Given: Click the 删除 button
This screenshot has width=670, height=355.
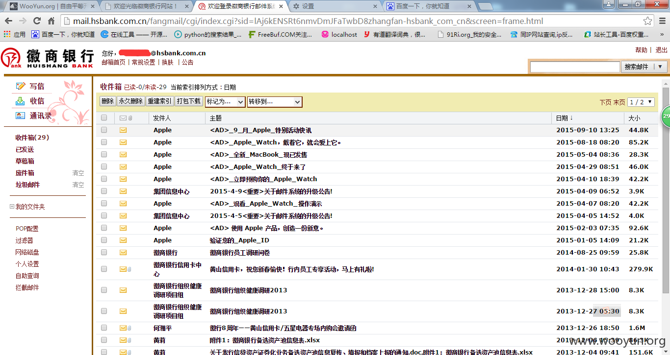Looking at the screenshot, I should pos(107,101).
